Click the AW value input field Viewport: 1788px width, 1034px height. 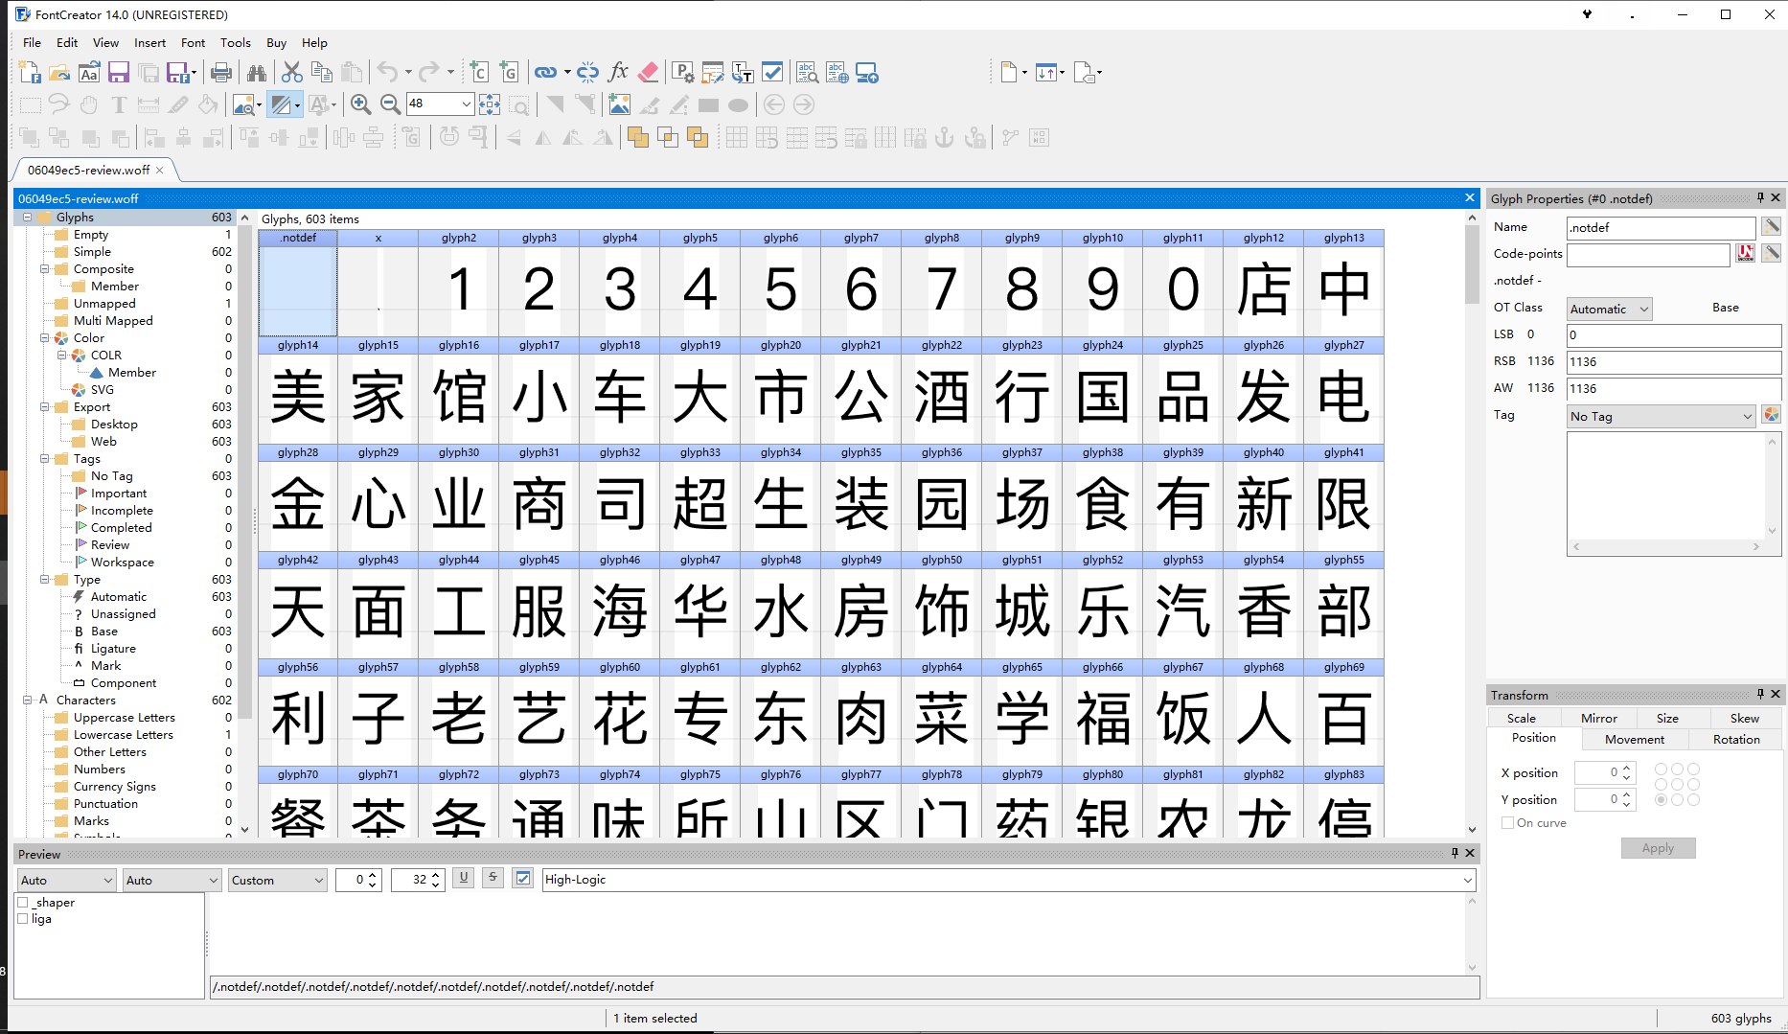point(1673,388)
